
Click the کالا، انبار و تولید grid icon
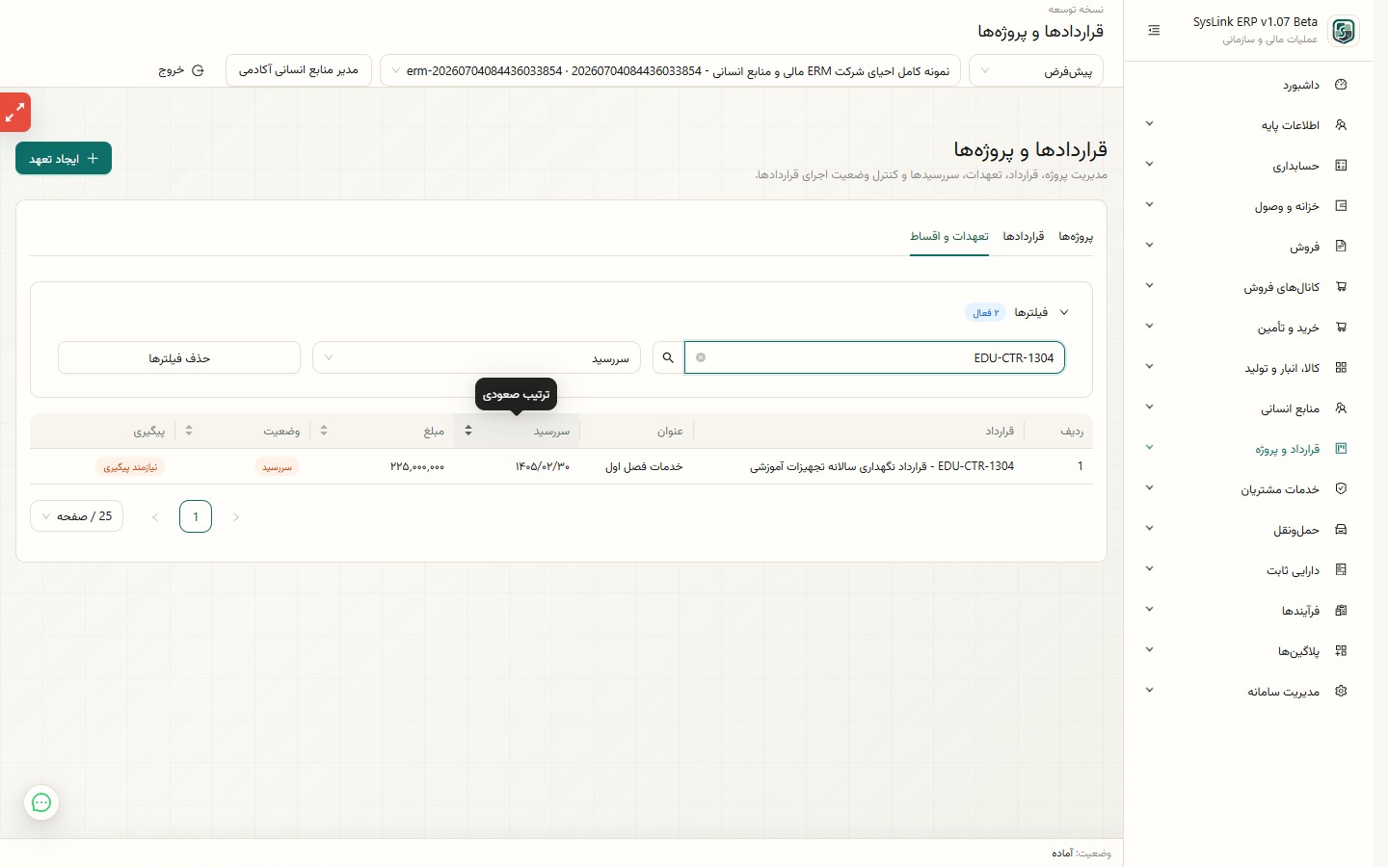point(1341,368)
